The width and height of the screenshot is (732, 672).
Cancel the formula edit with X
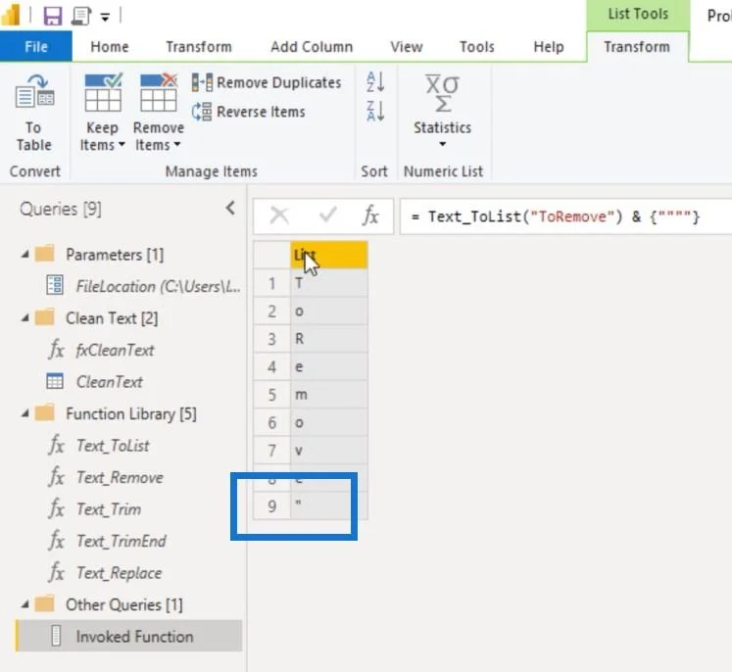279,216
